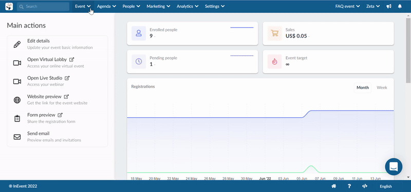Click the InEvent 2022 copyright text
The height and width of the screenshot is (192, 411).
click(23, 186)
